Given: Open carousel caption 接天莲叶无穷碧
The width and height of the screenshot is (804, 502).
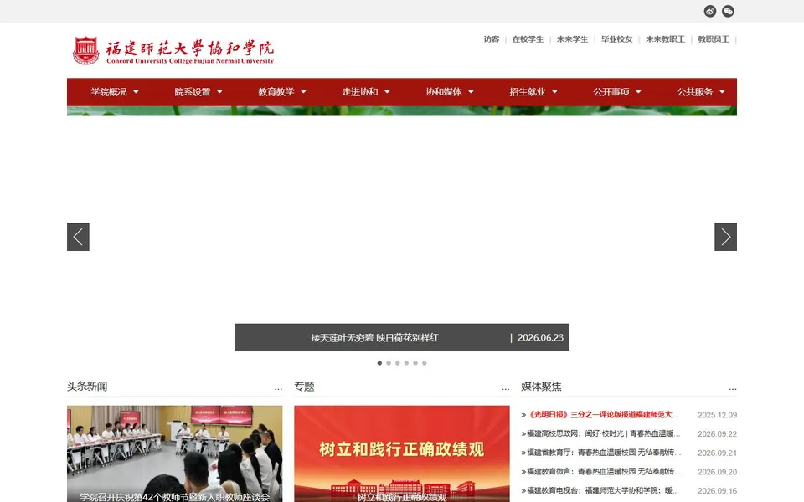Looking at the screenshot, I should [x=375, y=337].
